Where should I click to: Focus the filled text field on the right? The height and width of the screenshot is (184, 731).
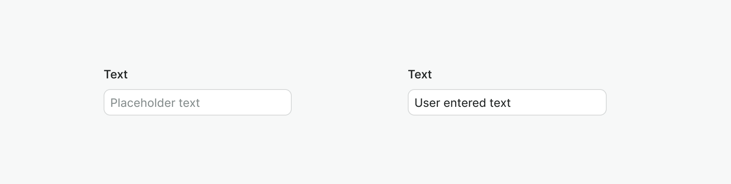[507, 102]
